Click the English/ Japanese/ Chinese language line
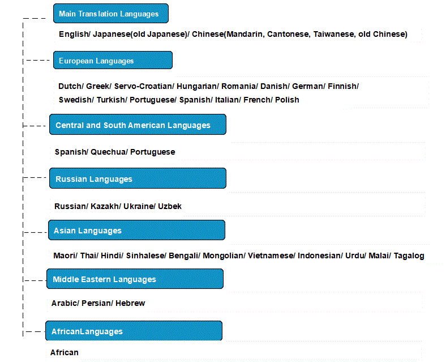The width and height of the screenshot is (446, 362). [233, 34]
